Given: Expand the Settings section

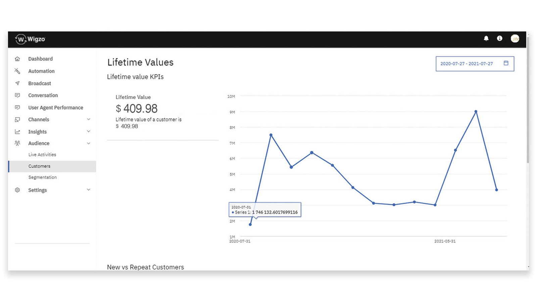Looking at the screenshot, I should 89,190.
